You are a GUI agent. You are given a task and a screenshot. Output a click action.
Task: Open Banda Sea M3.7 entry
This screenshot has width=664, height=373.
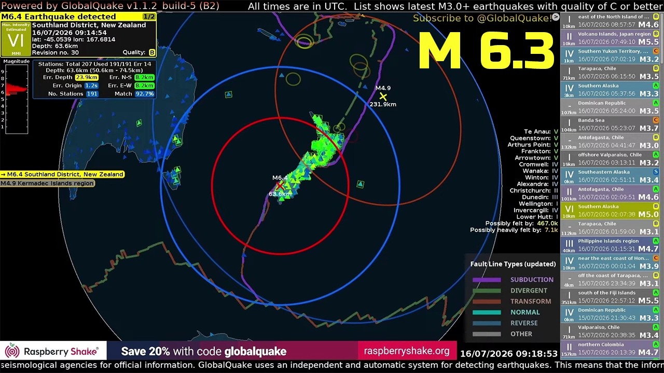(x=611, y=124)
